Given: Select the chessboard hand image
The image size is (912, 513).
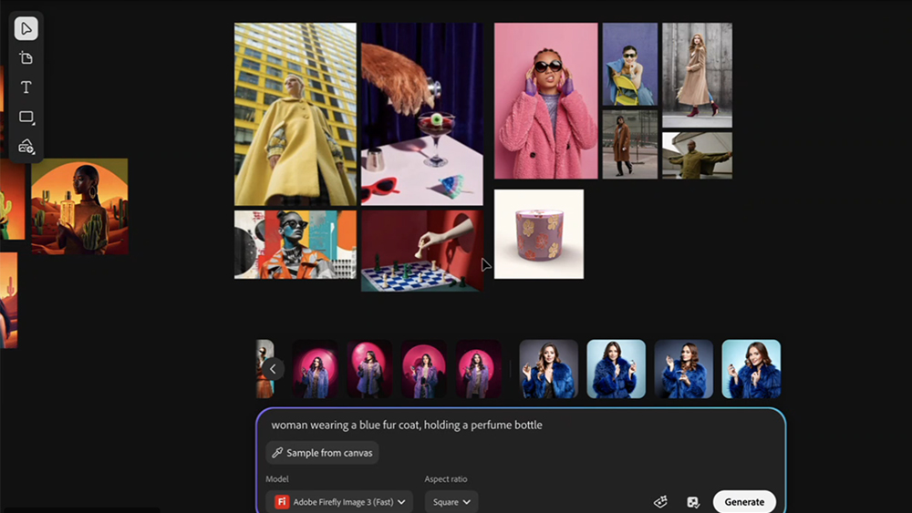Looking at the screenshot, I should tap(422, 251).
